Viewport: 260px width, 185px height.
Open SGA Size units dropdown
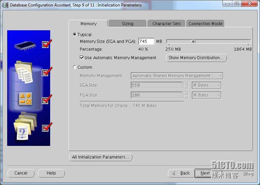pos(206,85)
